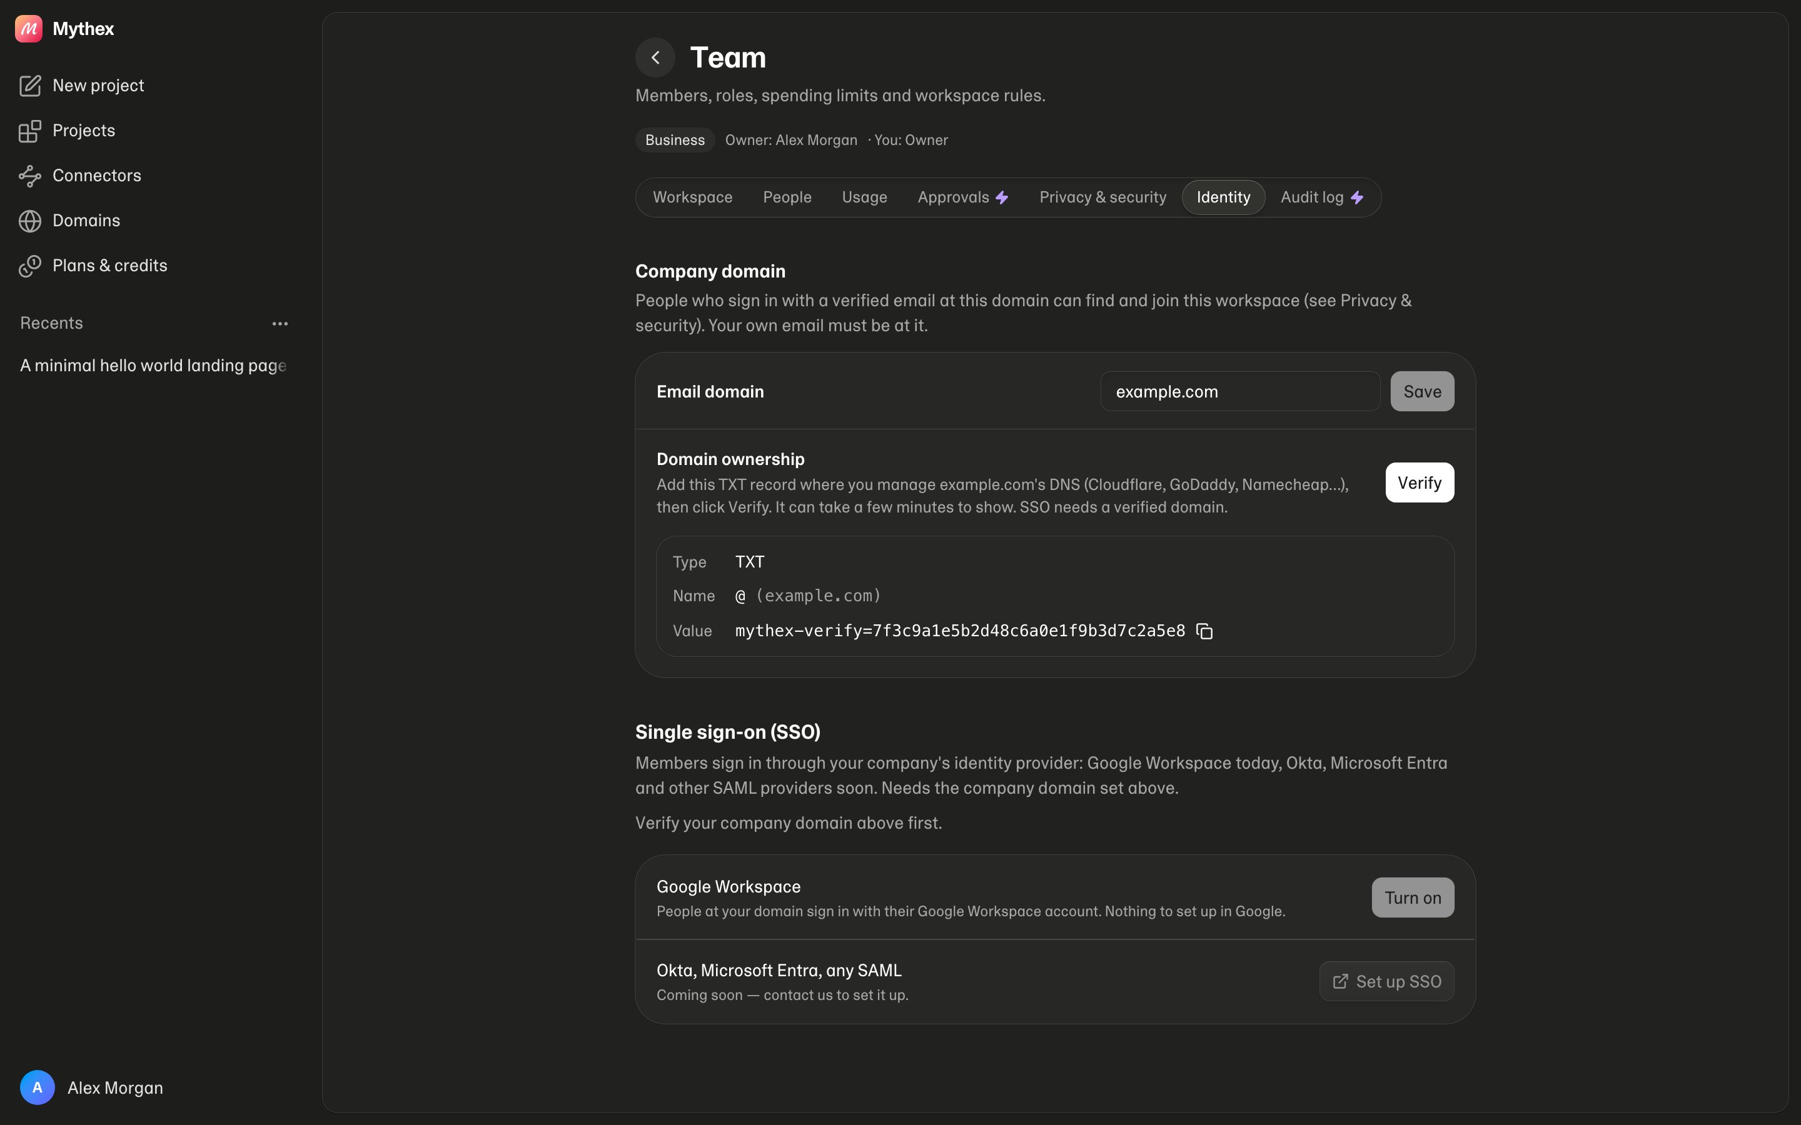Verify domain ownership
Image resolution: width=1801 pixels, height=1125 pixels.
[x=1419, y=483]
